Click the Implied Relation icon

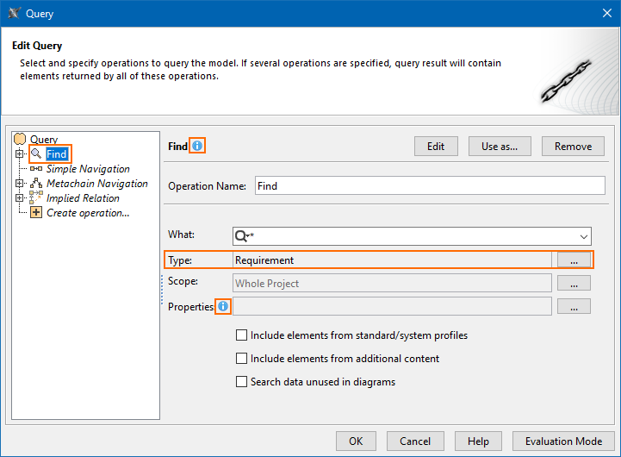(36, 198)
